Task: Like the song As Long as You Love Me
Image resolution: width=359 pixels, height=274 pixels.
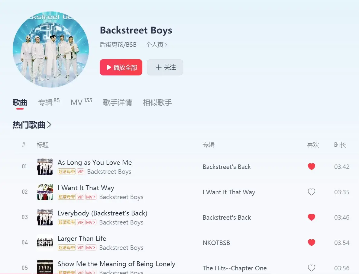Action: [x=311, y=167]
